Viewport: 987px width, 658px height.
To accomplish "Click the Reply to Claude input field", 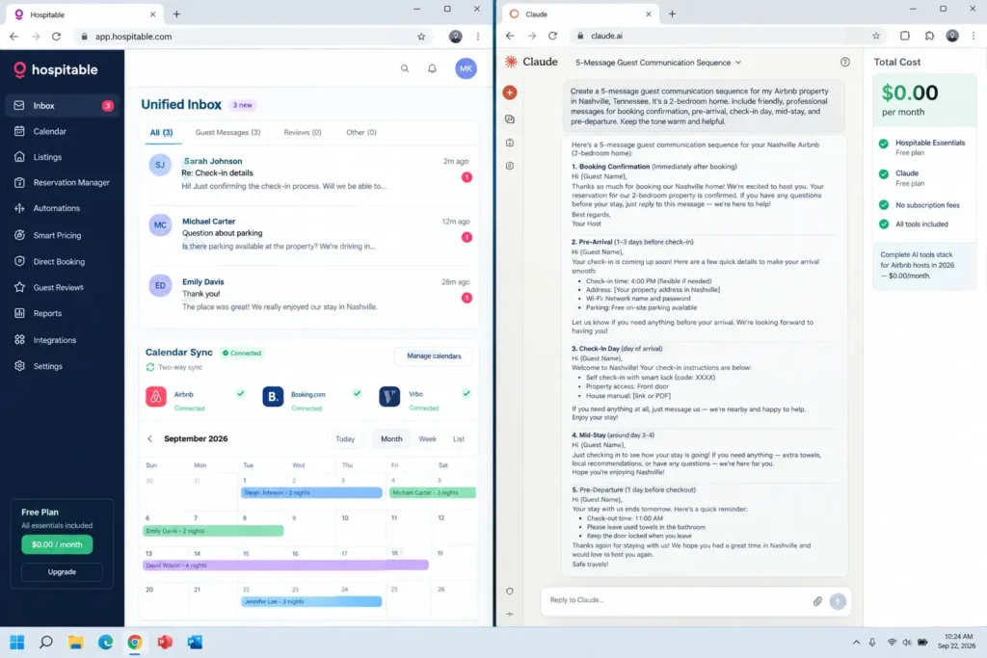I will point(677,600).
